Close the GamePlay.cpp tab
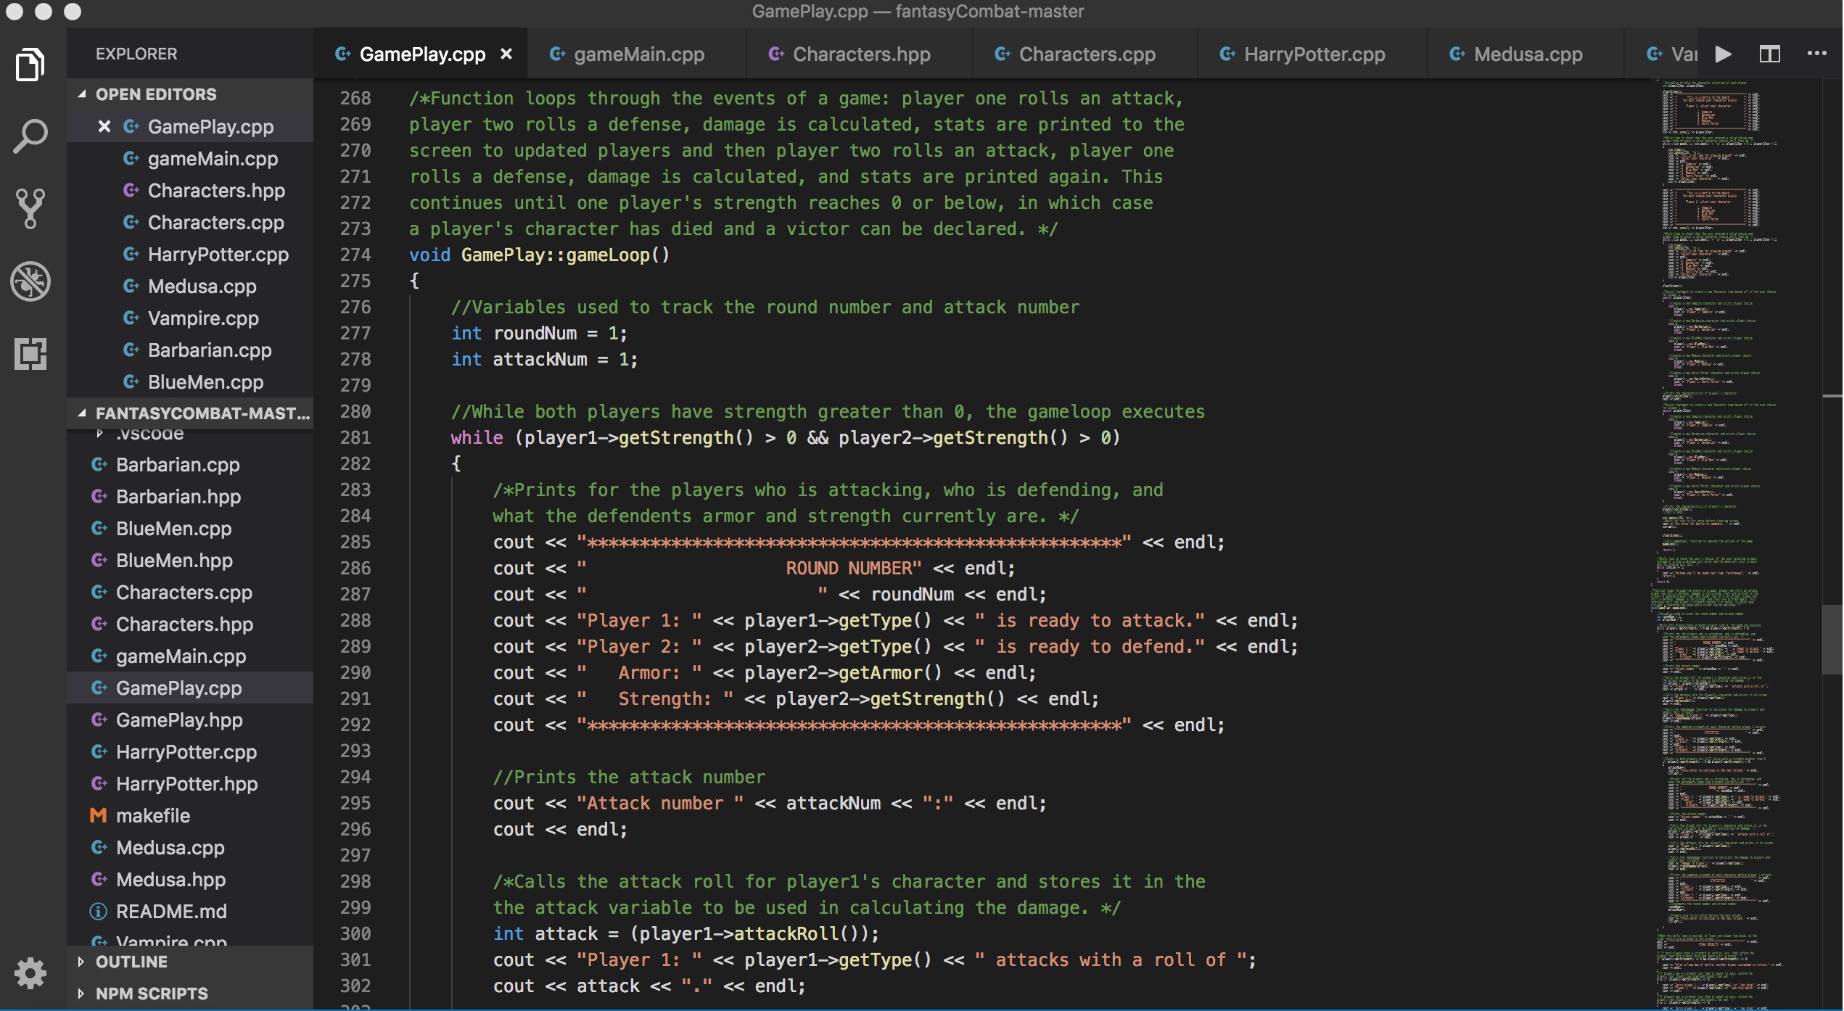Viewport: 1844px width, 1011px height. (x=506, y=54)
